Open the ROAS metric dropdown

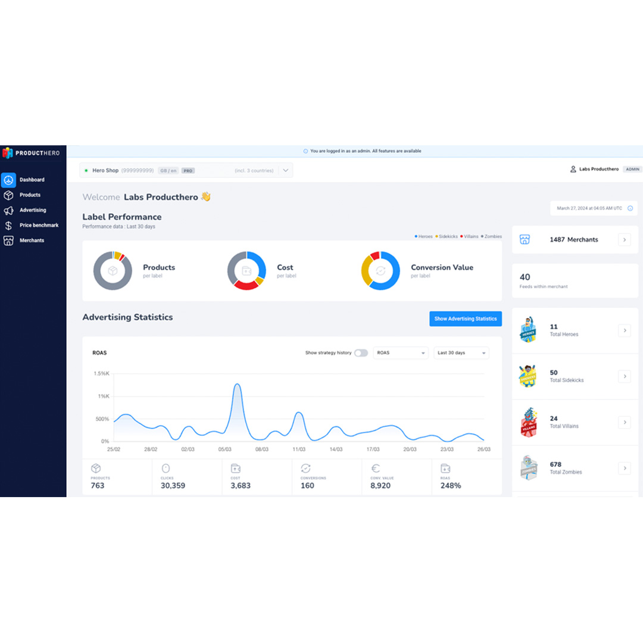[x=401, y=353]
